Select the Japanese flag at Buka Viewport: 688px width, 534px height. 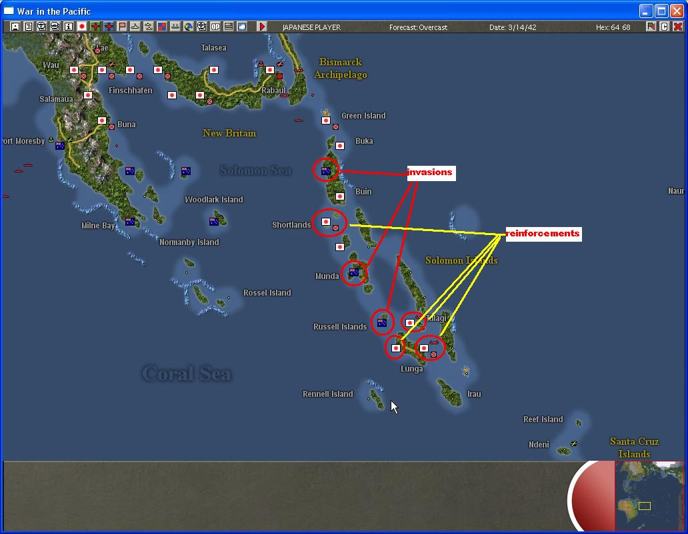click(x=339, y=146)
